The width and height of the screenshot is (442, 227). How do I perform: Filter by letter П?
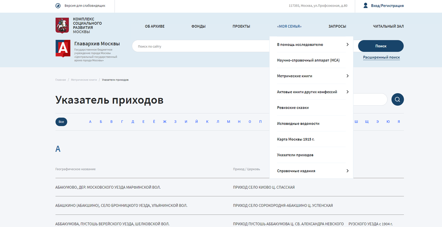click(x=260, y=122)
